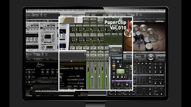Viewport: 191px width, 107px height.
Task: Click the fader on the green-highlighted mixer channel
Action: [x=99, y=76]
